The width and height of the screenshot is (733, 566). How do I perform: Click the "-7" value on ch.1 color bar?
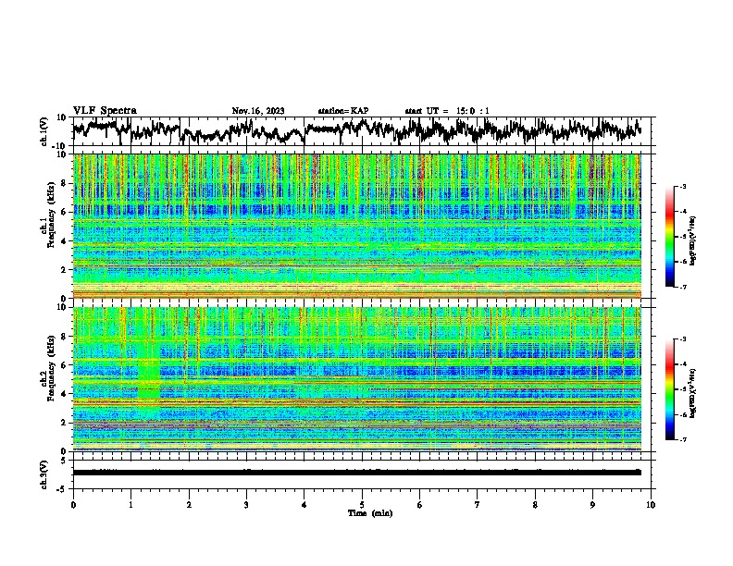683,287
